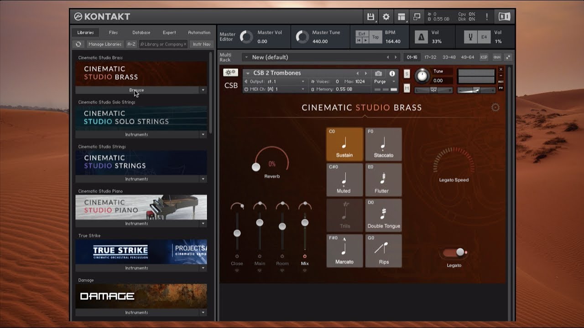Open Cinematic Studio Brass settings cog
Screen dimensions: 584x328
pos(495,108)
